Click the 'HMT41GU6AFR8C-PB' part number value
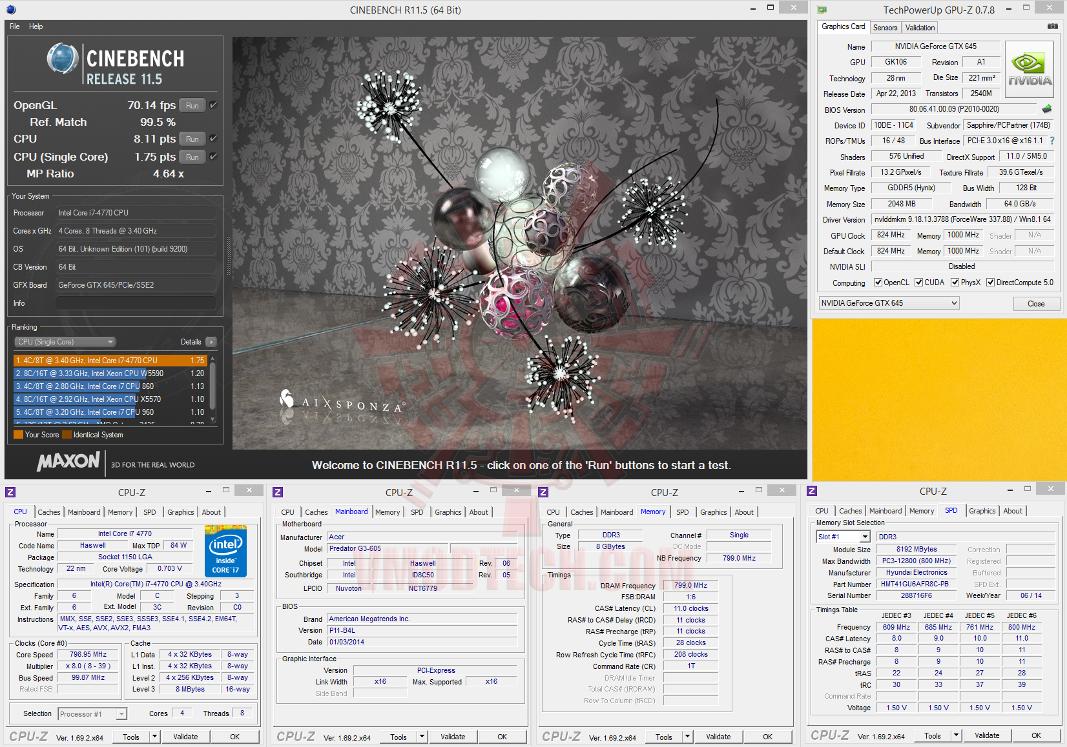 [915, 584]
